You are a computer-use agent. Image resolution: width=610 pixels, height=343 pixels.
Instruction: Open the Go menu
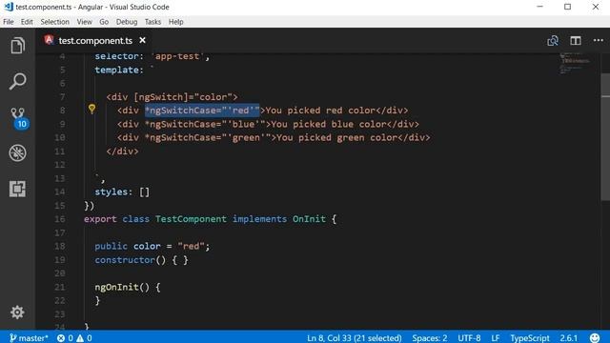[104, 22]
